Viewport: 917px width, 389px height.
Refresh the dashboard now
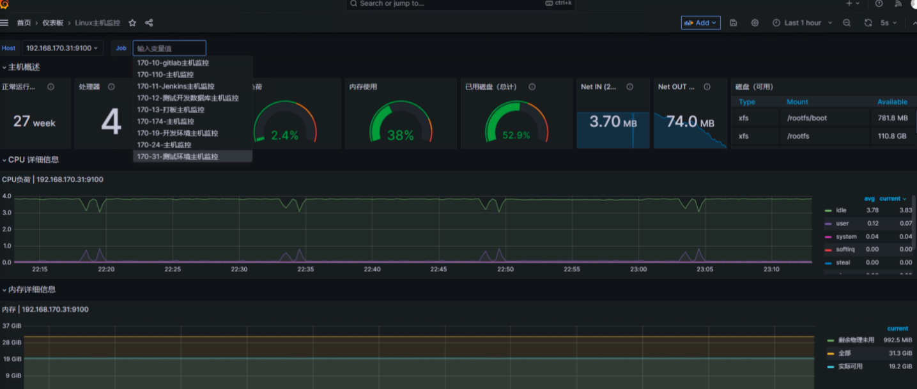coord(868,23)
